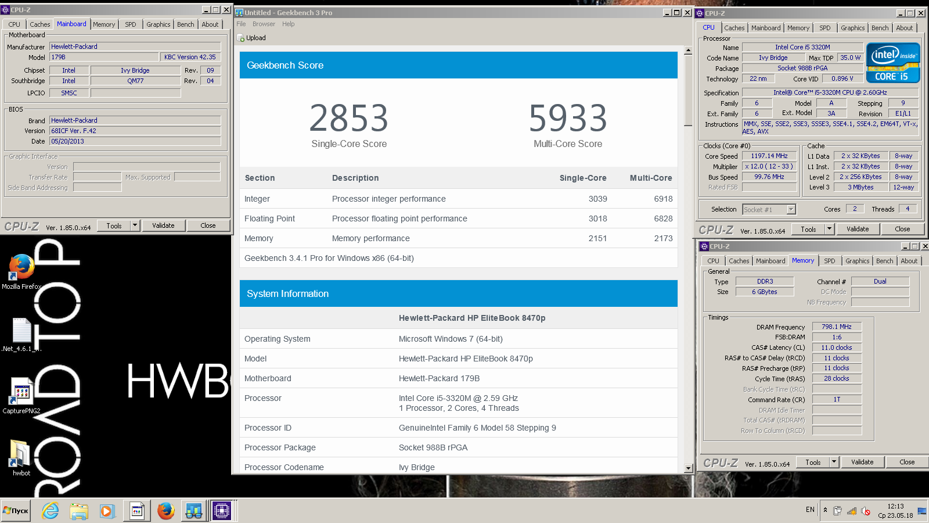Click the network signal tray icon
This screenshot has height=523, width=929.
(x=852, y=511)
